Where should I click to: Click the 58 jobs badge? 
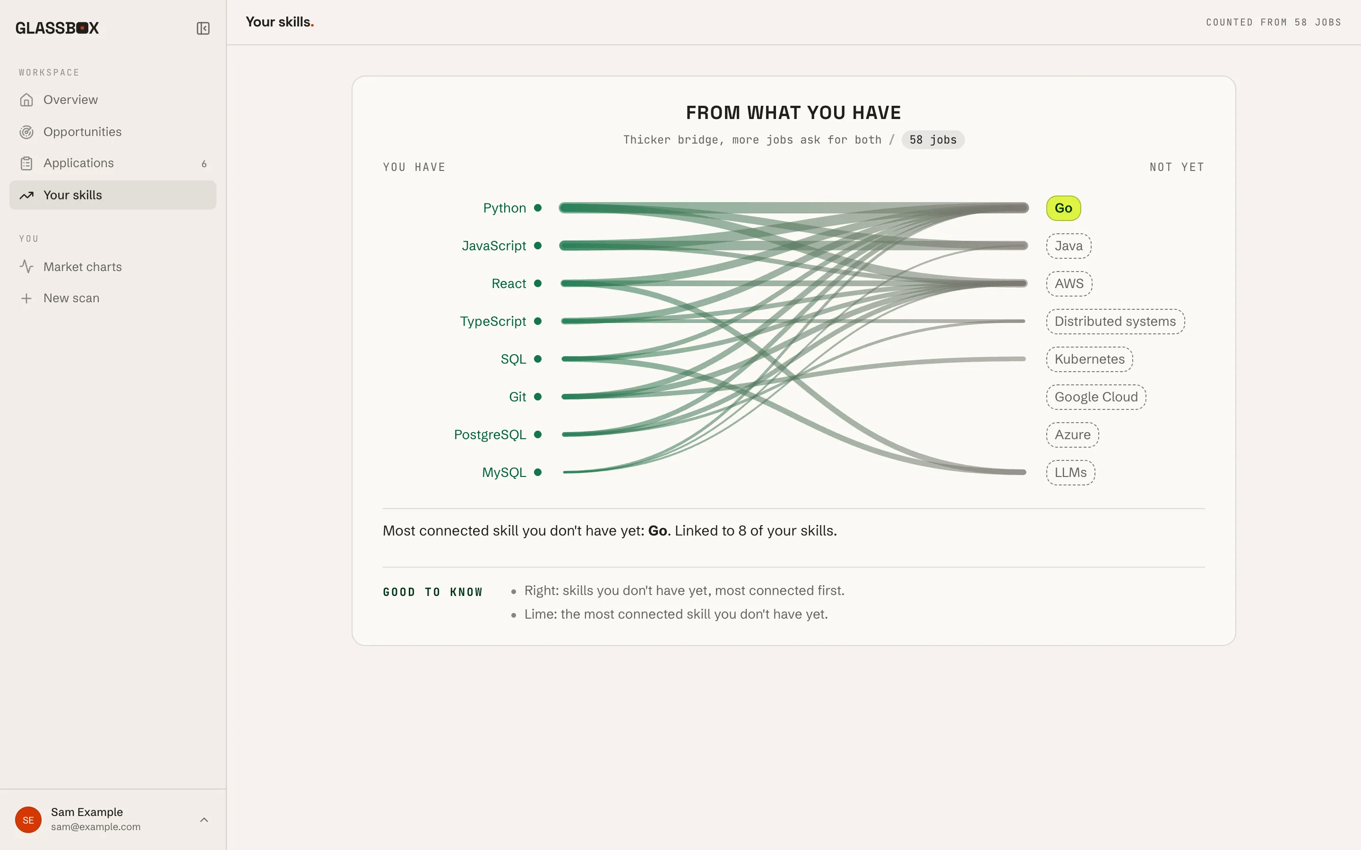933,140
